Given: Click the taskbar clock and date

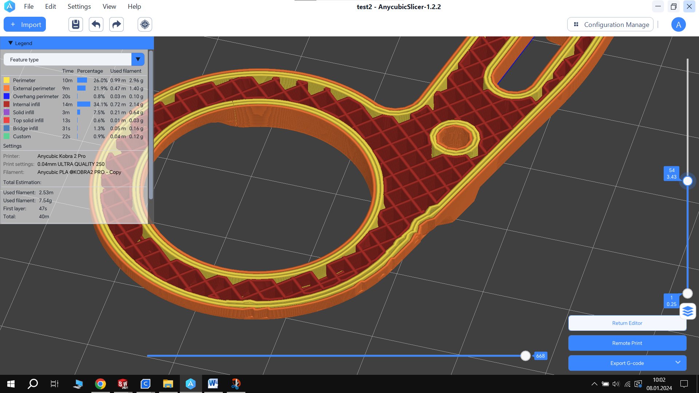Looking at the screenshot, I should click(659, 384).
